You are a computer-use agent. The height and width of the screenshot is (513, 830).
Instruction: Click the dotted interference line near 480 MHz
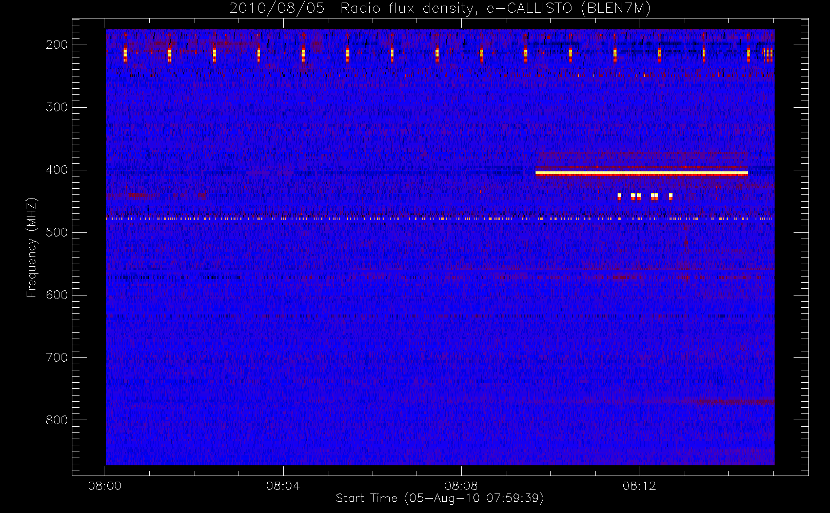(440, 219)
